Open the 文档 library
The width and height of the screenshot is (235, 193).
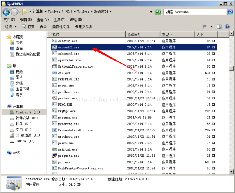[19, 83]
